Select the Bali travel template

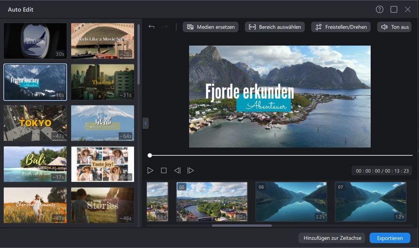pos(35,164)
